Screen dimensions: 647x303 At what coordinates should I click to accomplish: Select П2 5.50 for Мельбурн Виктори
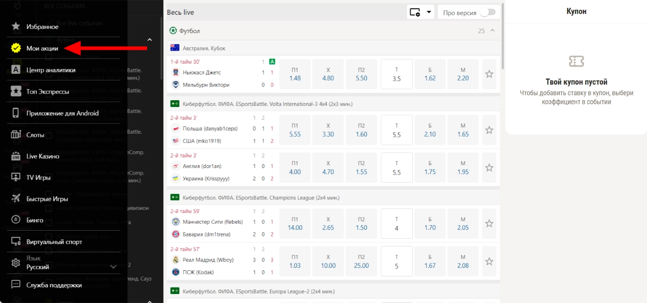click(361, 74)
